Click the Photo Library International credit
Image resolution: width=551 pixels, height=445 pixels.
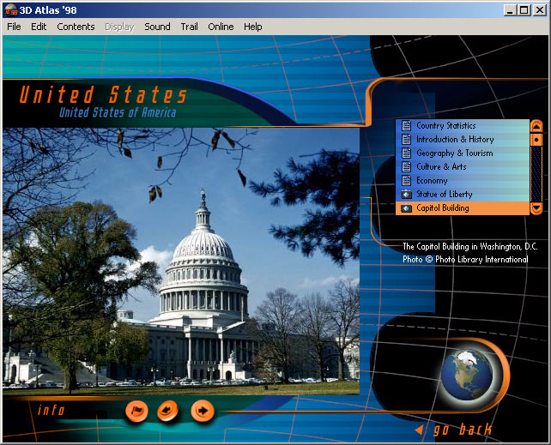466,259
